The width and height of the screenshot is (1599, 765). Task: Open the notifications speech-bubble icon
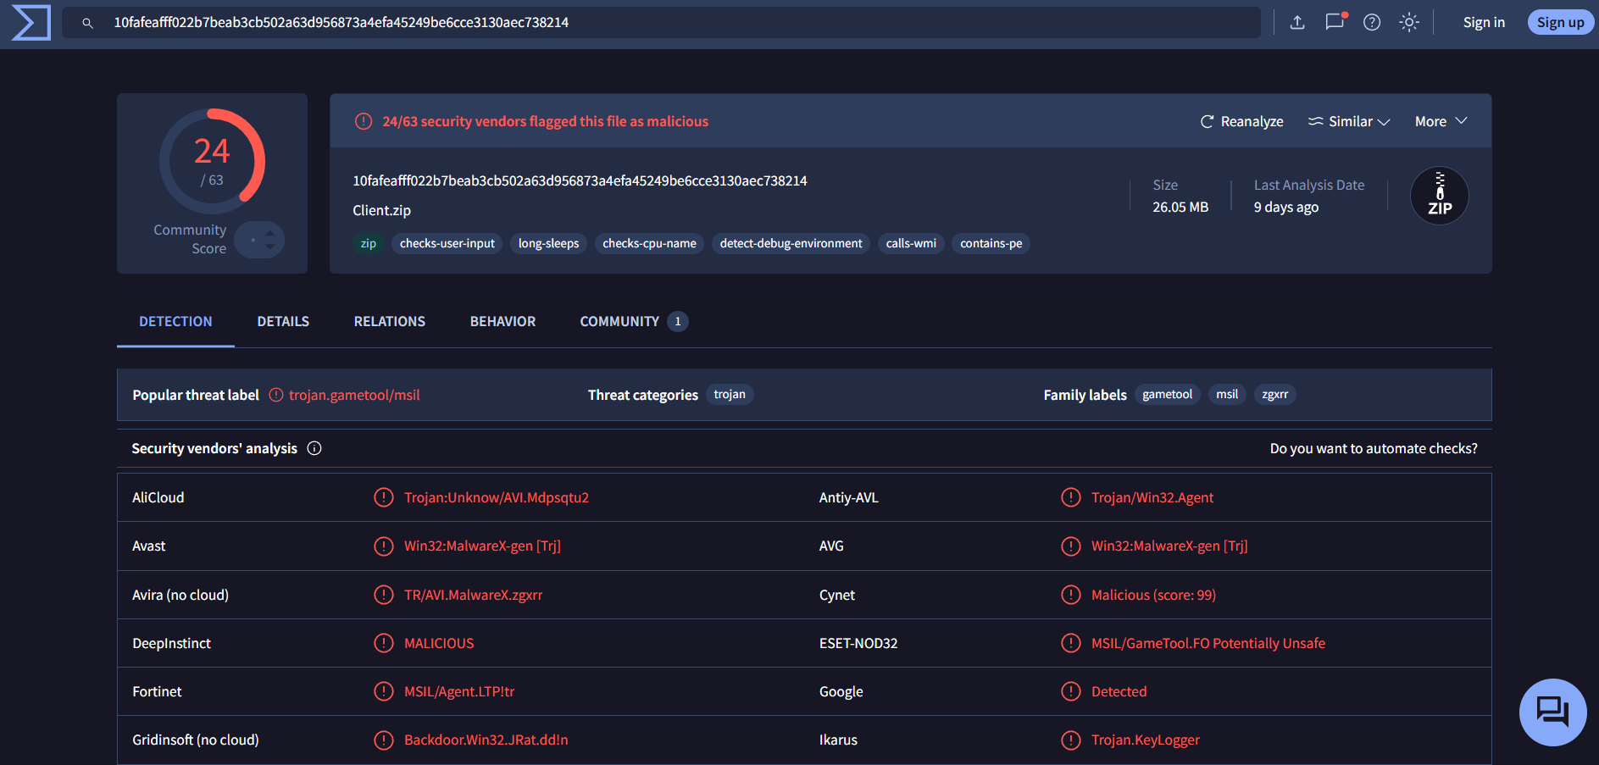pos(1335,22)
